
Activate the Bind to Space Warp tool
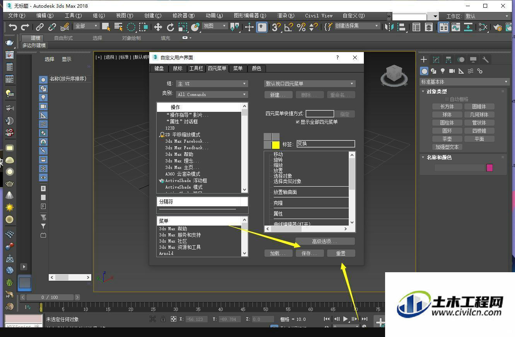[65, 27]
